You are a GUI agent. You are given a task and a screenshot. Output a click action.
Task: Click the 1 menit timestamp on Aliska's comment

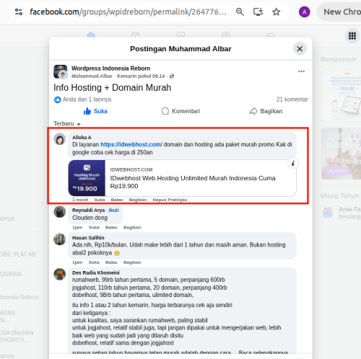click(80, 200)
